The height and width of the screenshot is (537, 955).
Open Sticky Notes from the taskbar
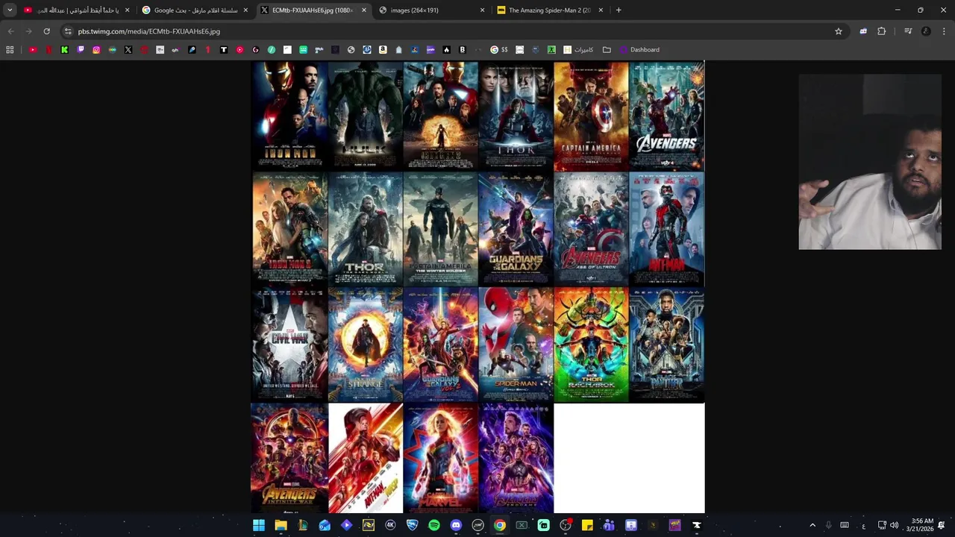coord(587,525)
